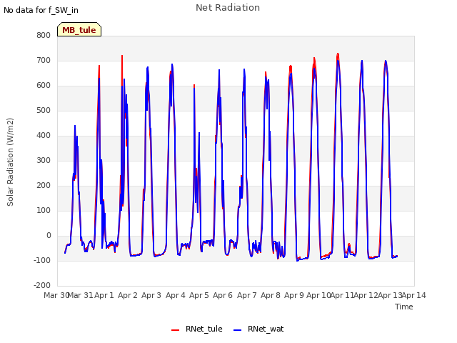Click the Apr 12 x-axis date label
This screenshot has width=457, height=343.
[366, 295]
